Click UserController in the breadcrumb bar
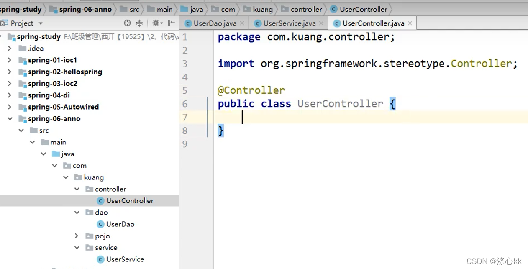The image size is (528, 269). coord(359,9)
